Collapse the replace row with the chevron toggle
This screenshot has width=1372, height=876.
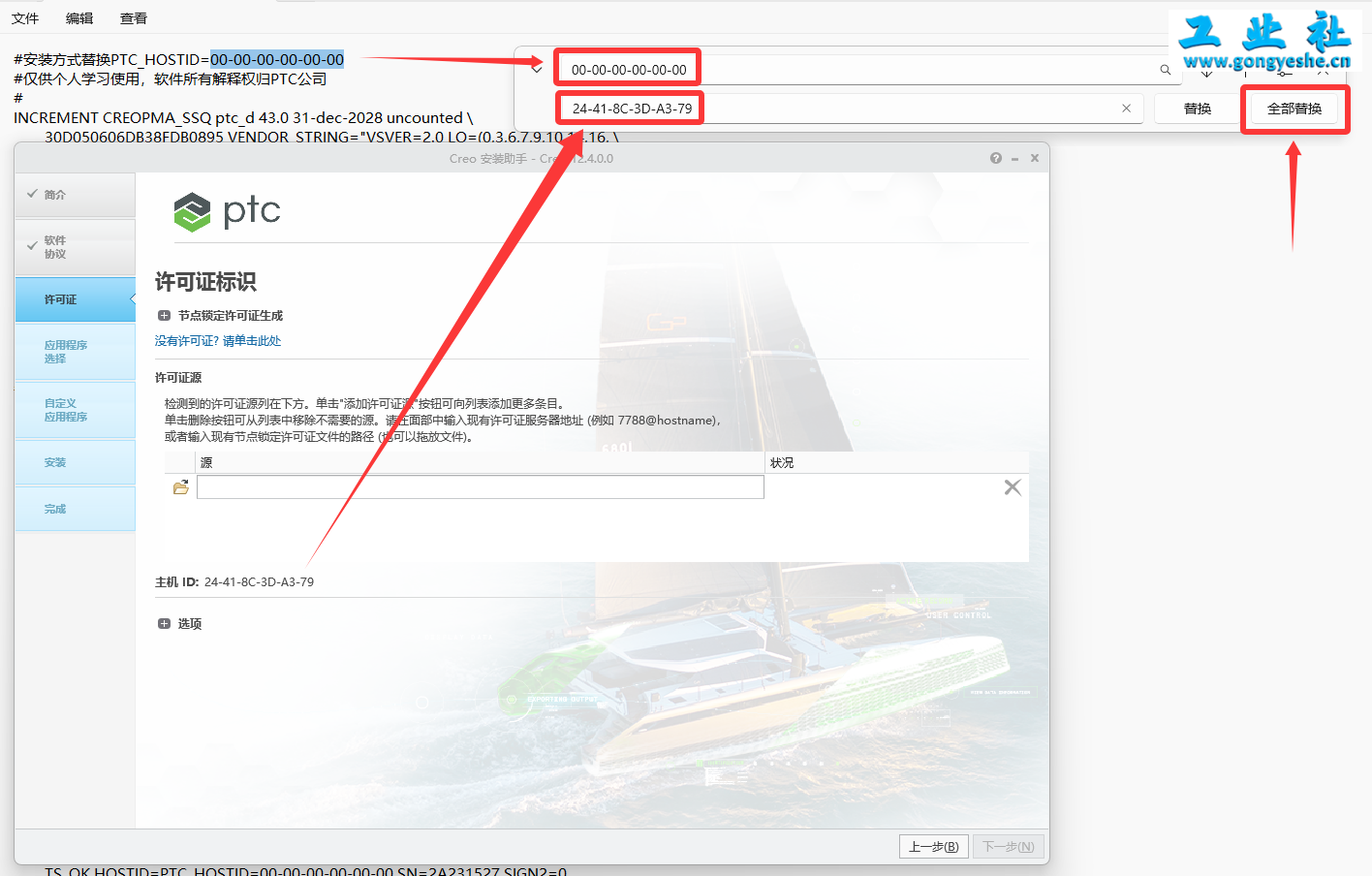537,68
